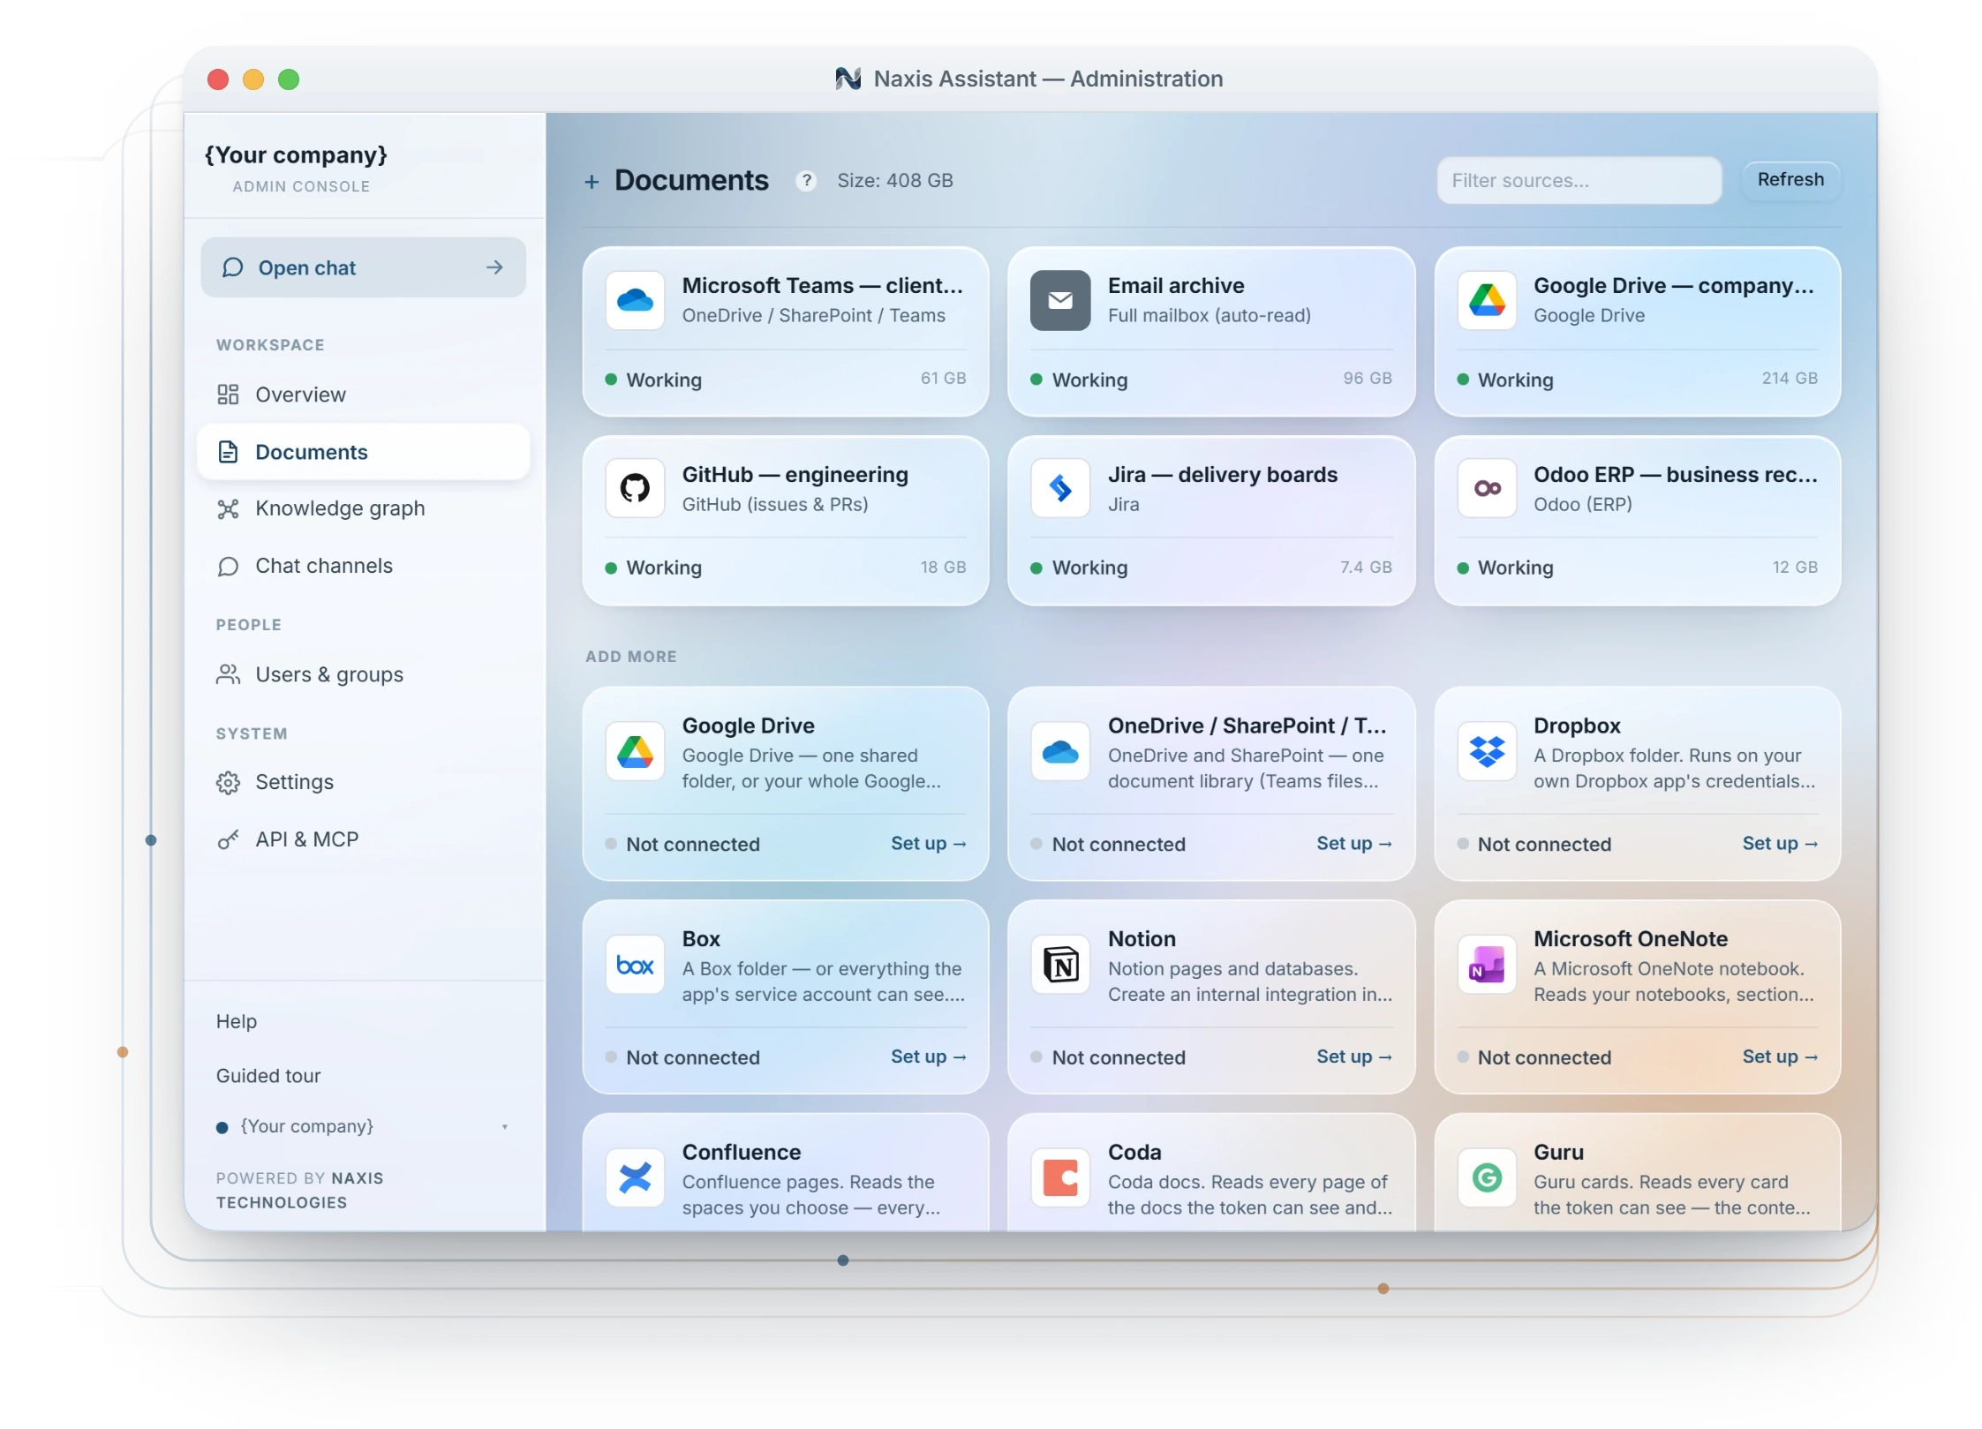
Task: Click the Drive icon on Google Drive — company card
Action: (1486, 300)
